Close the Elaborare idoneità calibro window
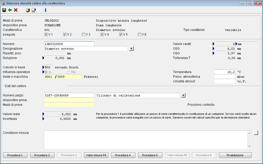Viewport: 263px width, 164px height. click(x=258, y=3)
